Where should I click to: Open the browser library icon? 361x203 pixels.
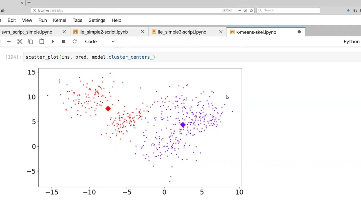(355, 10)
